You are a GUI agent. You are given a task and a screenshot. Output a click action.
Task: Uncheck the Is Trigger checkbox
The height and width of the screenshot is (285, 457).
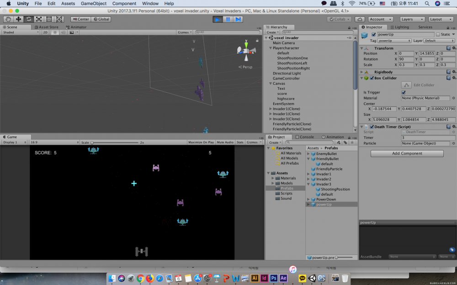click(x=404, y=93)
